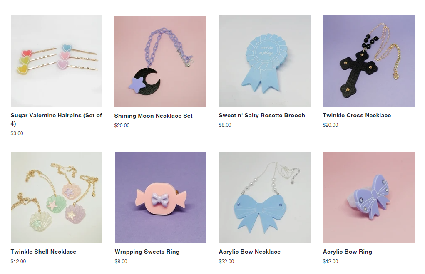Select the Wrapping Sweets Ring title link
The width and height of the screenshot is (425, 274).
point(147,252)
